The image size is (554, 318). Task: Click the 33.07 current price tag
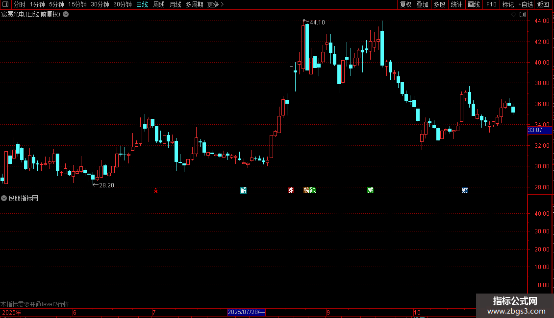(539, 130)
